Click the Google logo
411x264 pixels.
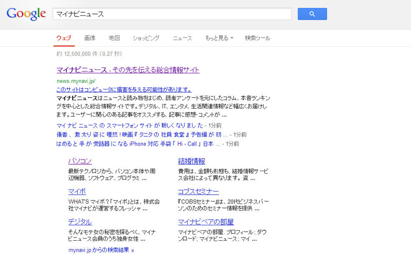(x=26, y=13)
